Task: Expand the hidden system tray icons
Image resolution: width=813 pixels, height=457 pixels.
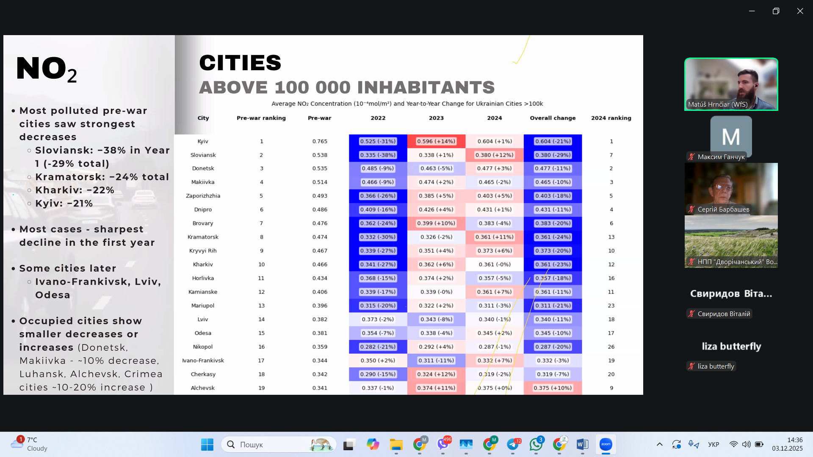Action: 659,444
